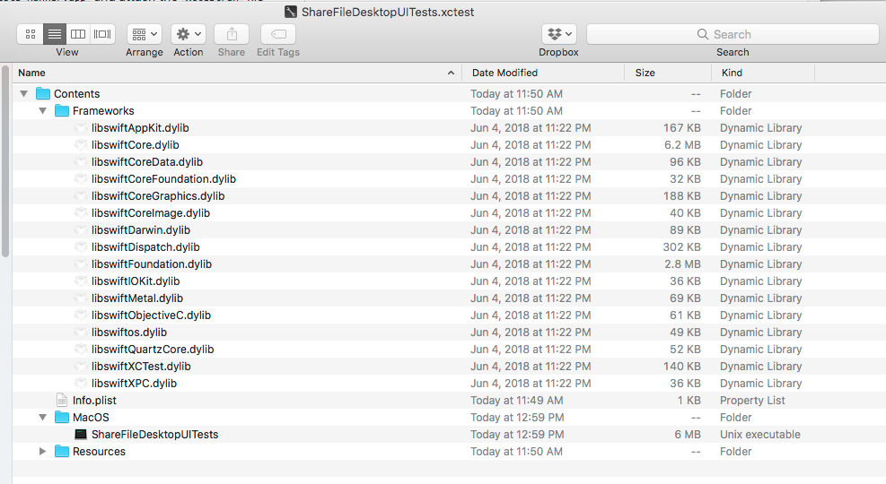
Task: Select the Resources folder name
Action: [99, 451]
